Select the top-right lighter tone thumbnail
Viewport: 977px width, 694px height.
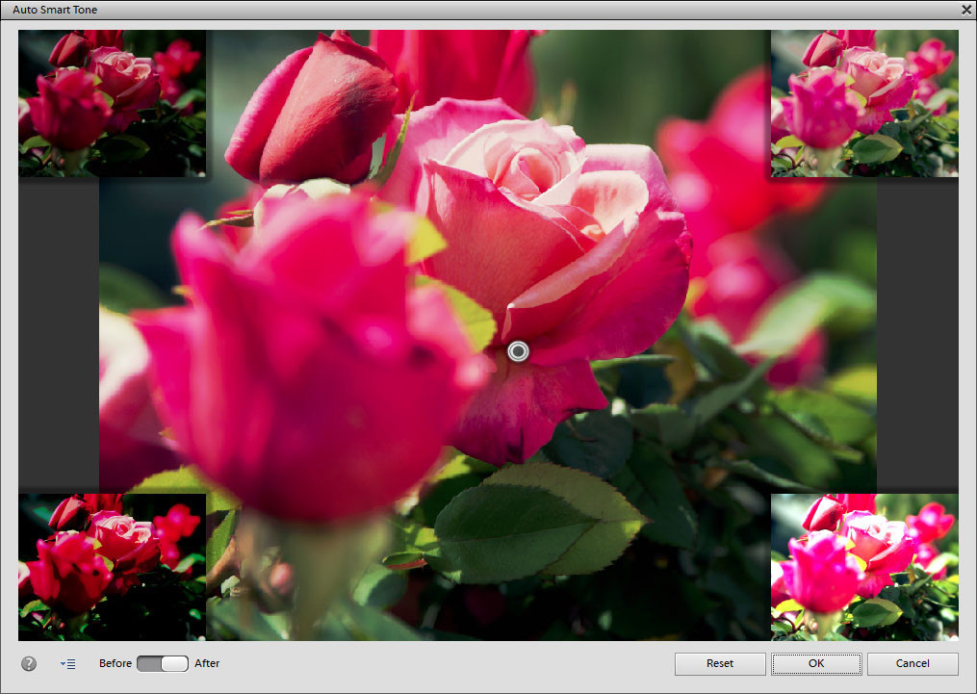[863, 103]
